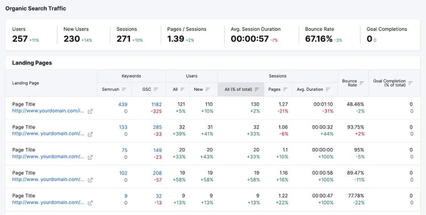Click the Goal Completions metric card

(390, 35)
